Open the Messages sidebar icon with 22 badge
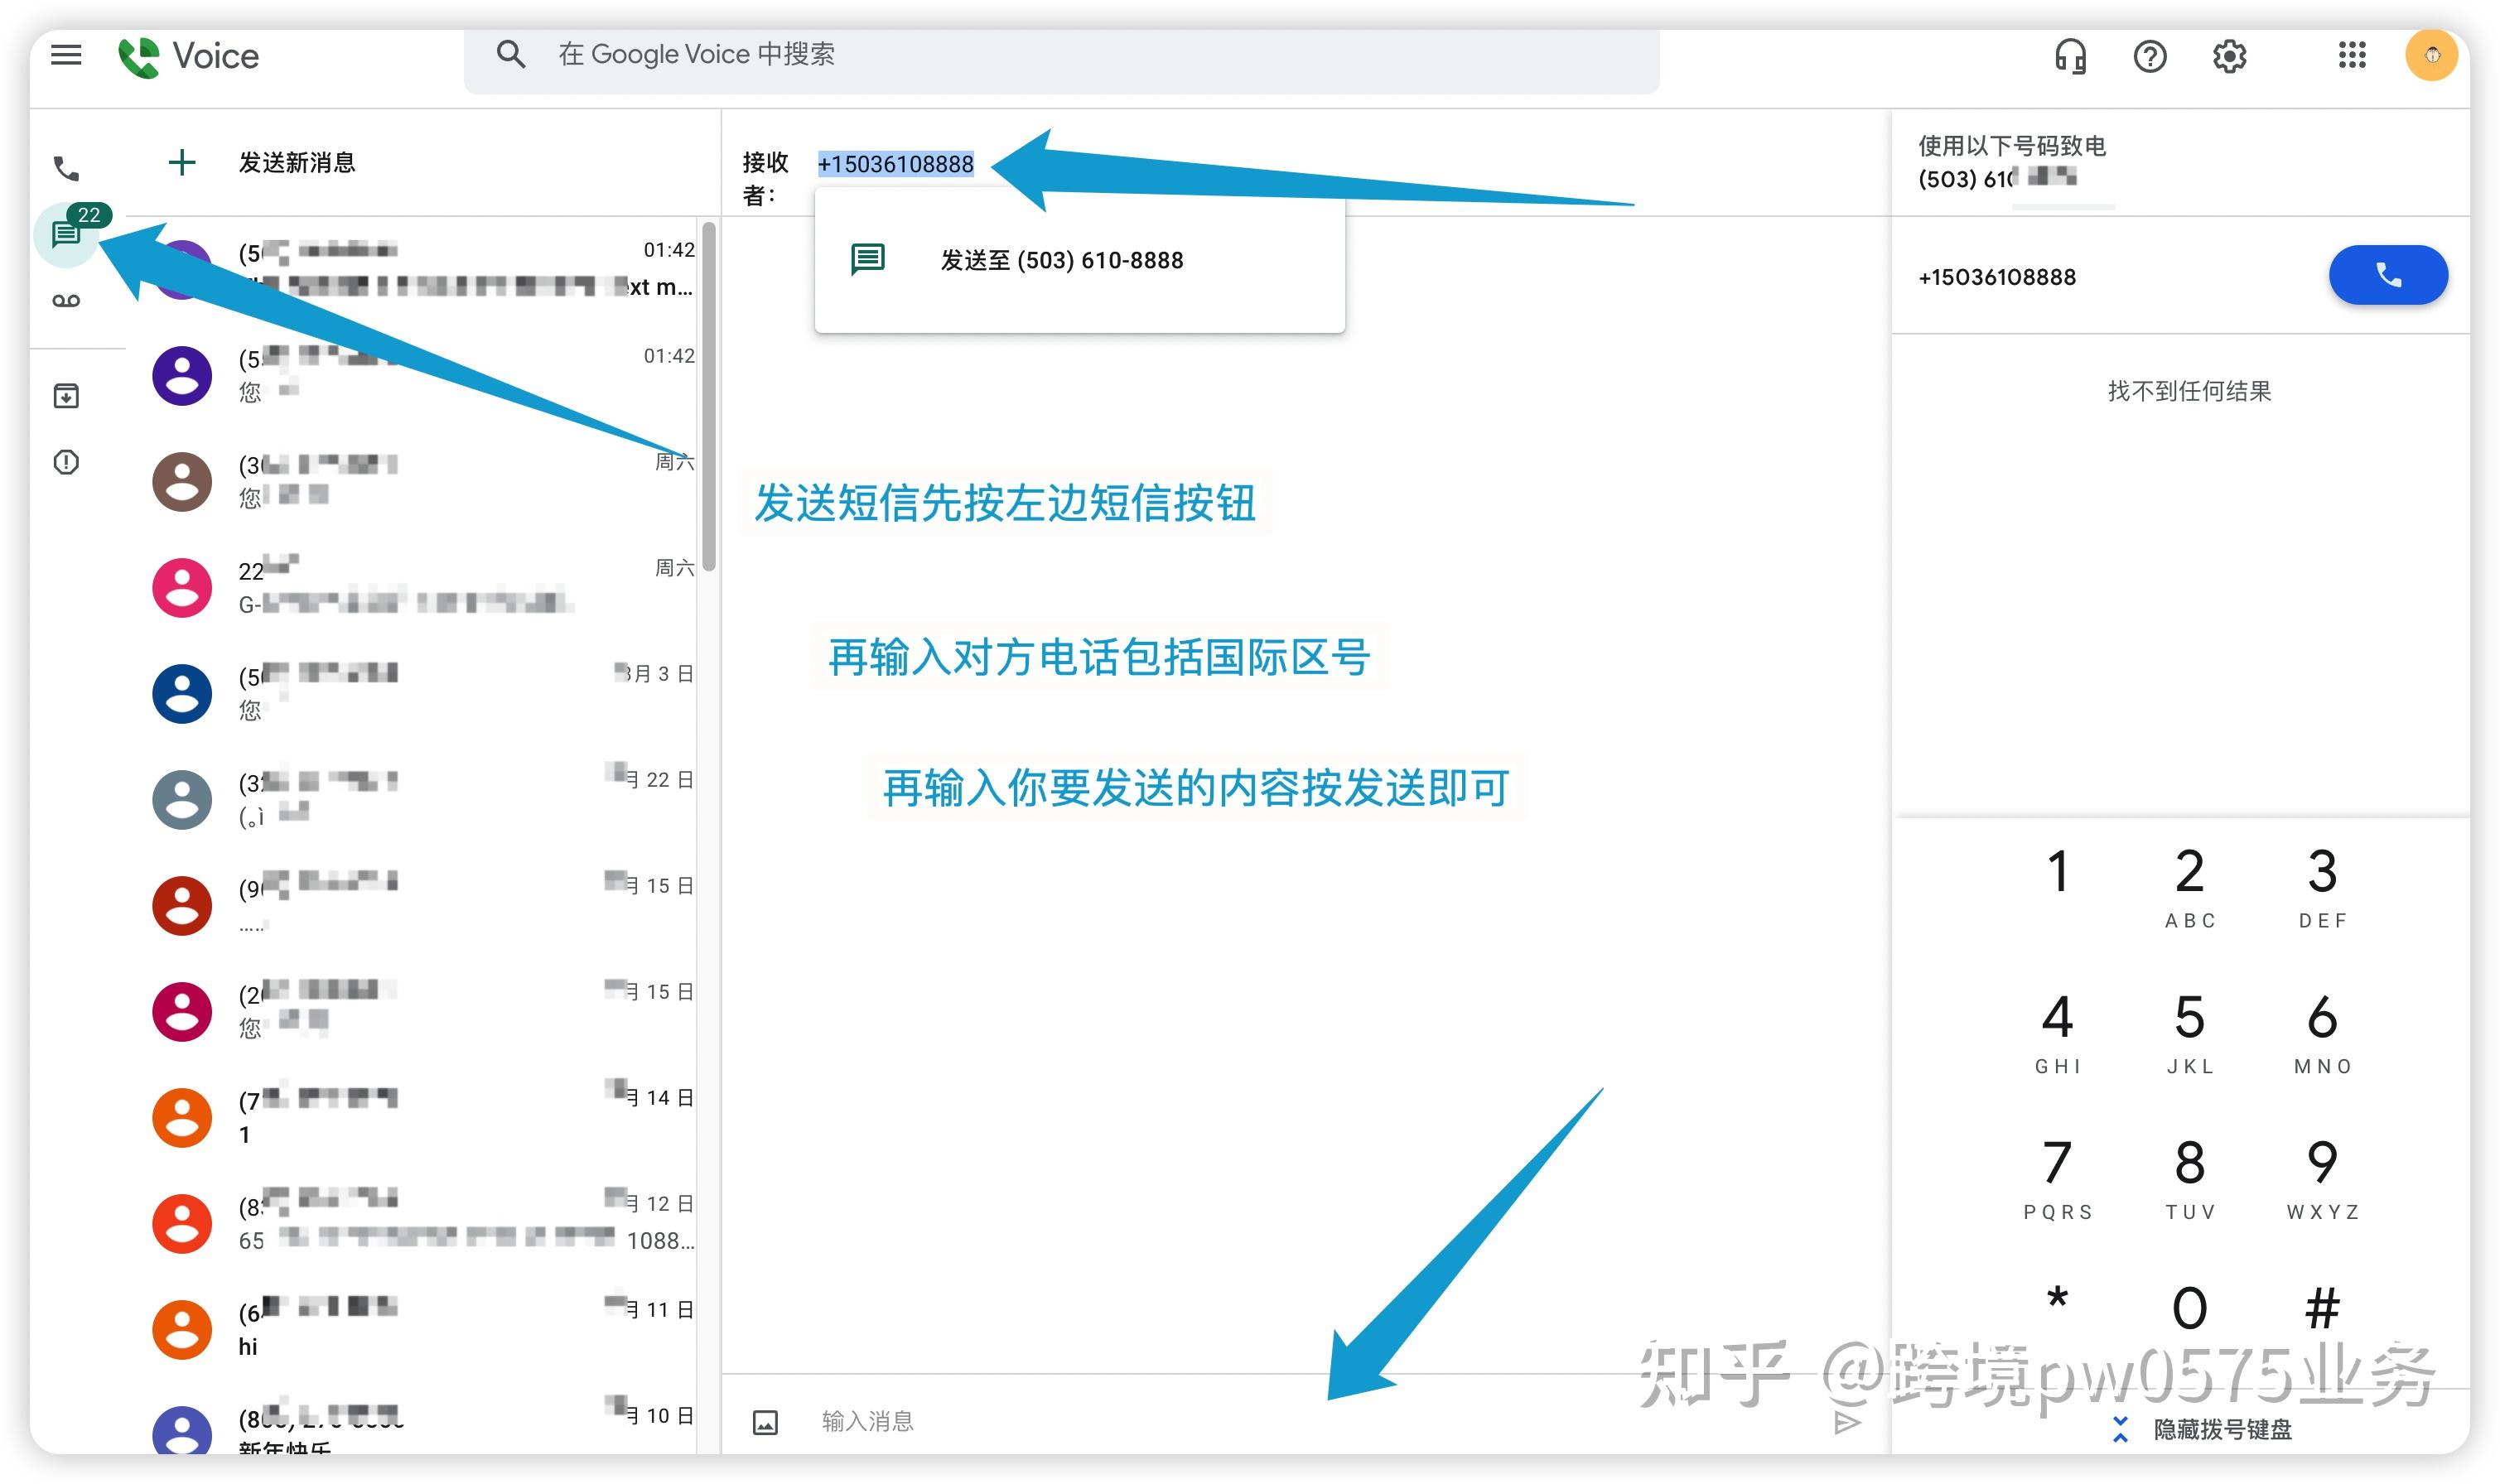Viewport: 2500px width, 1484px height. (65, 235)
